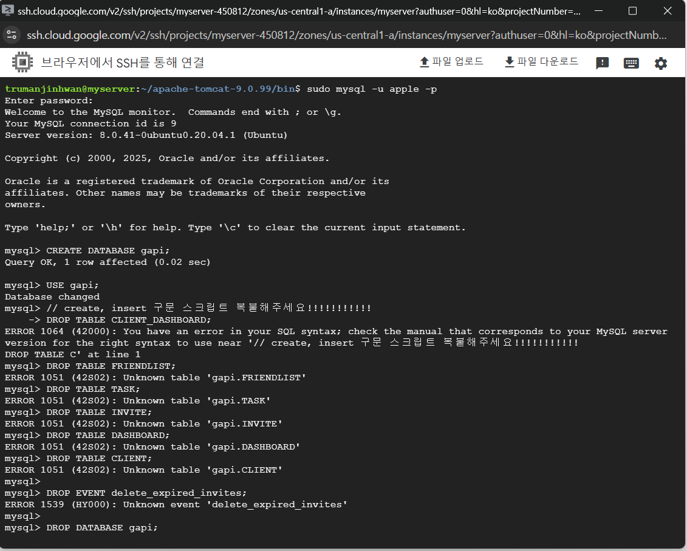Click the sudo mysql -u apple -p command
The height and width of the screenshot is (551, 687).
tap(371, 89)
